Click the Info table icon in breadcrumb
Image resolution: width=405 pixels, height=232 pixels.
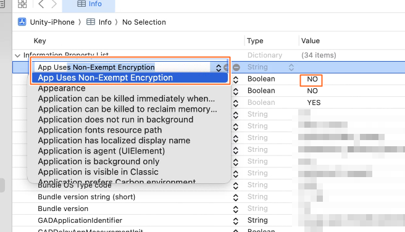pyautogui.click(x=91, y=22)
